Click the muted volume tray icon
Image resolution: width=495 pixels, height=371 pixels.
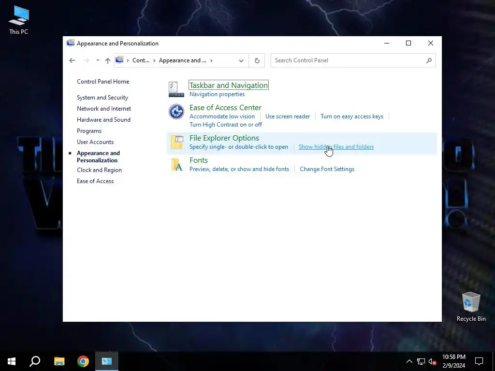click(433, 361)
